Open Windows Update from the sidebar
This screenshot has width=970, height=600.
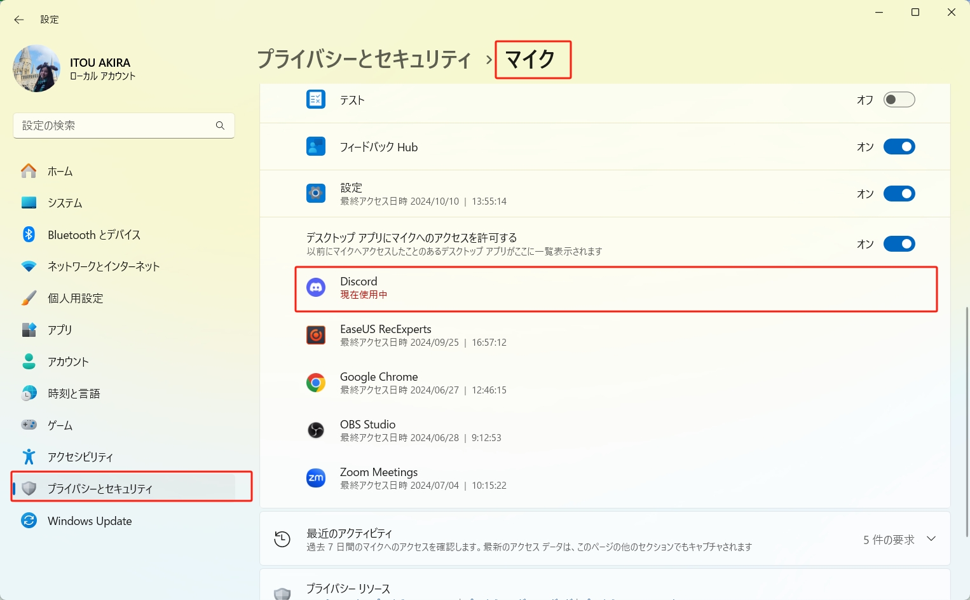pyautogui.click(x=89, y=521)
